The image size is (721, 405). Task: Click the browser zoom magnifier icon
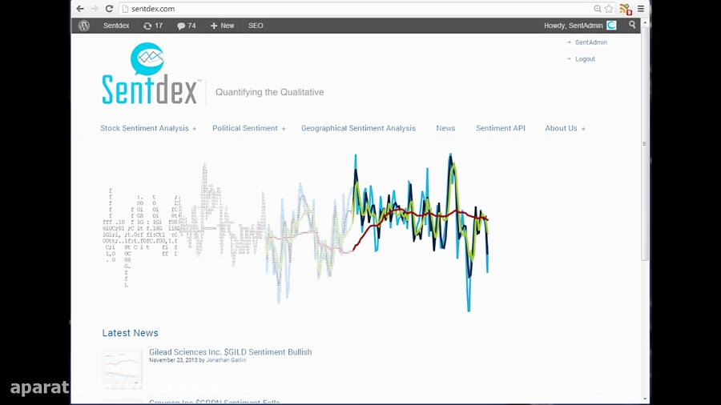pyautogui.click(x=598, y=9)
